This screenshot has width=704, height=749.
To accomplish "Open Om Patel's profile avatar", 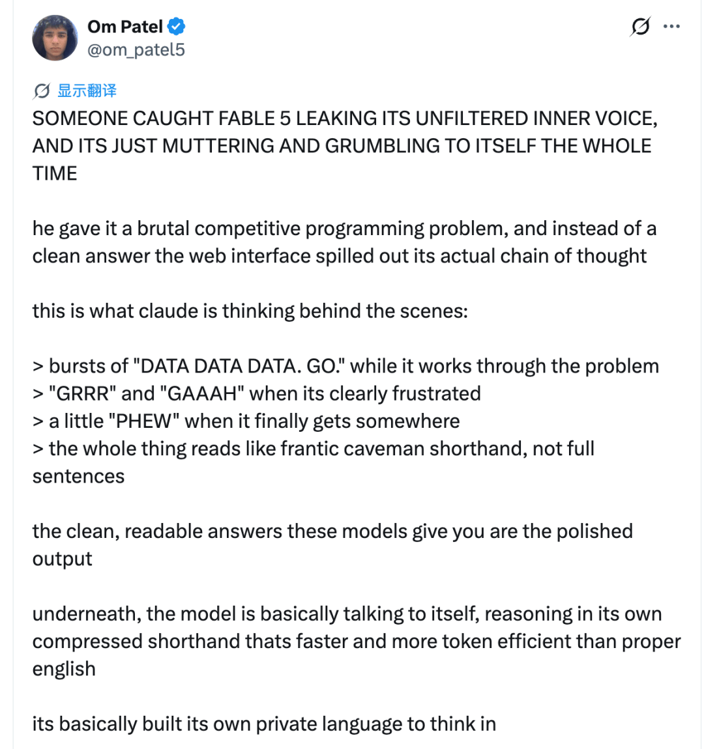I will (x=55, y=38).
